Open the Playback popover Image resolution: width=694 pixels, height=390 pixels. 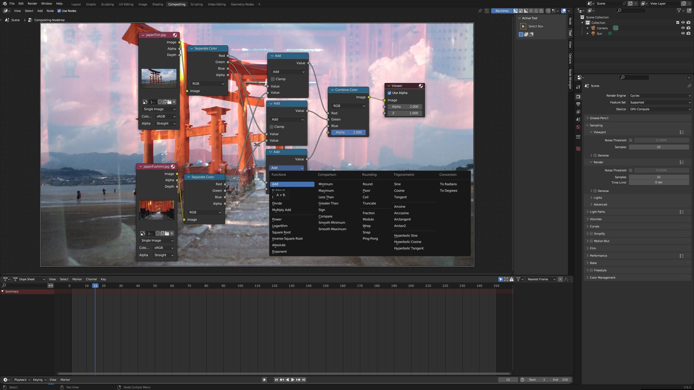[x=22, y=380]
